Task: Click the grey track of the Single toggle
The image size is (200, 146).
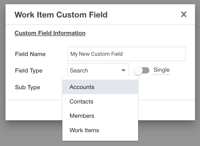Action: click(x=146, y=70)
